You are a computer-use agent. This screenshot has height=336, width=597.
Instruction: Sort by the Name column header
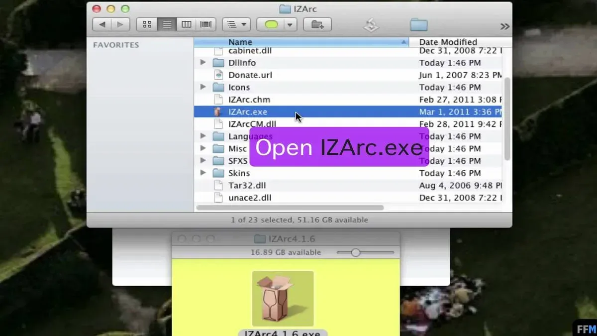301,42
